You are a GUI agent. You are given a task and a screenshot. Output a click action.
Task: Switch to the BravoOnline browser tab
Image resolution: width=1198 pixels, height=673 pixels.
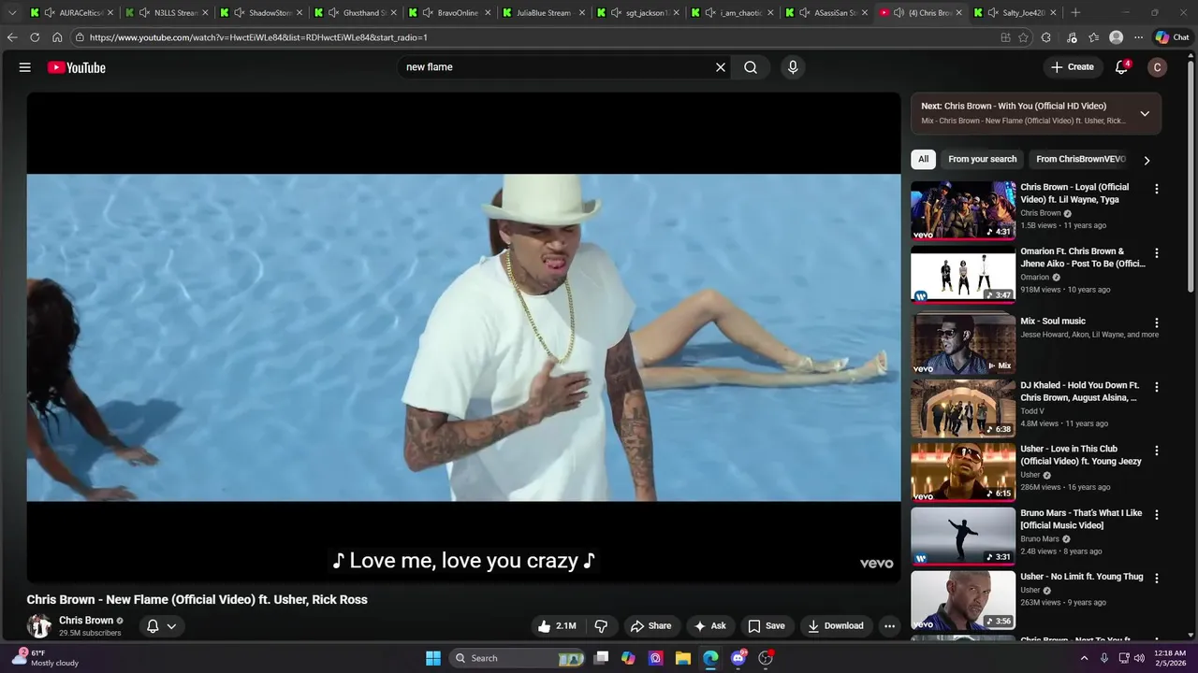[448, 13]
